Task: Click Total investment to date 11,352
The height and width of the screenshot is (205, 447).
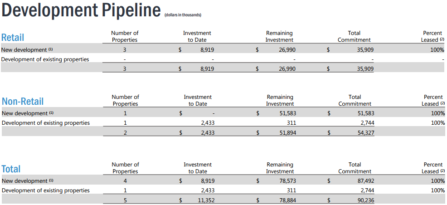Action: pos(206,200)
